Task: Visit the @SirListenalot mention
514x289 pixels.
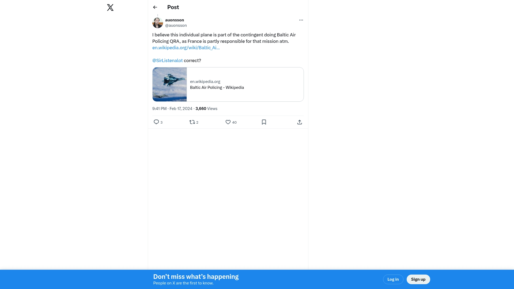Action: point(167,60)
